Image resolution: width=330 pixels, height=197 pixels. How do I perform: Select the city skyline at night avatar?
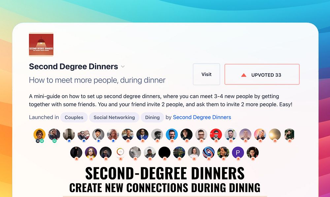[179, 153]
